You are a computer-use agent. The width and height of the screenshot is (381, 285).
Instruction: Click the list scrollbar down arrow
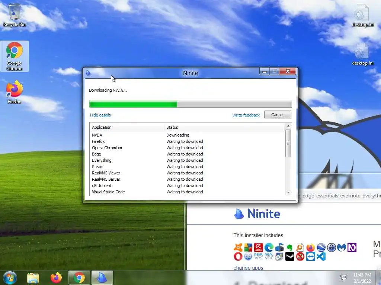[x=288, y=193]
